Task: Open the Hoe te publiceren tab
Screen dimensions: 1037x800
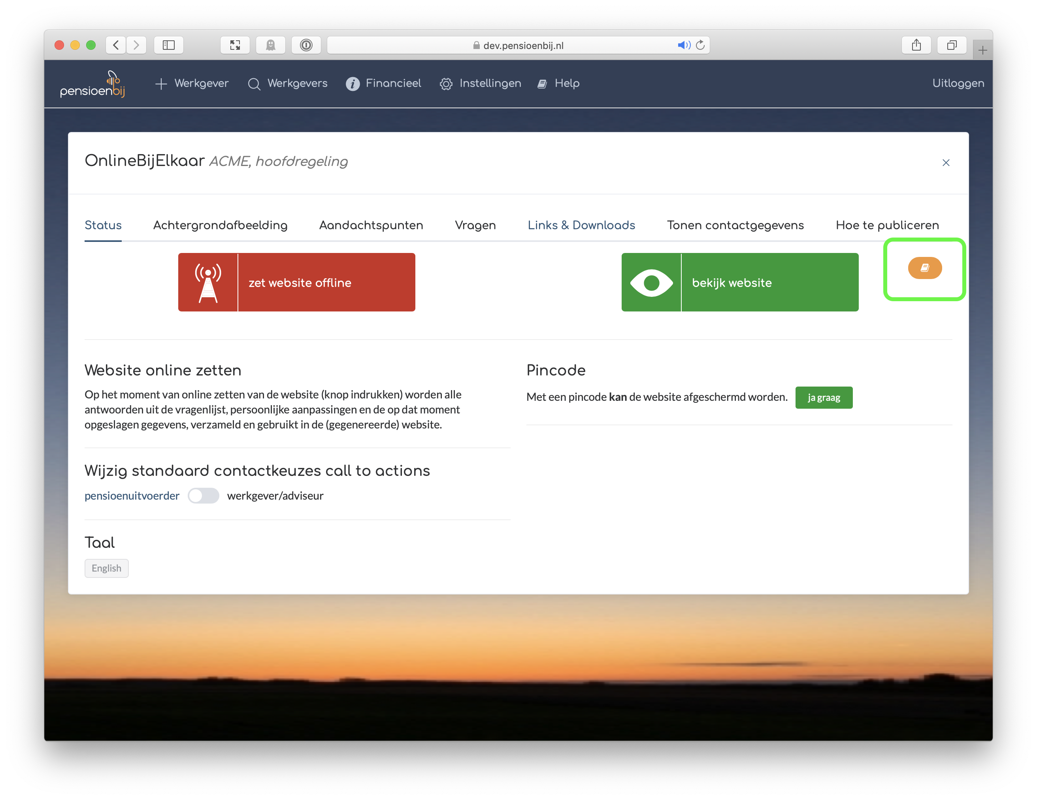Action: [887, 225]
